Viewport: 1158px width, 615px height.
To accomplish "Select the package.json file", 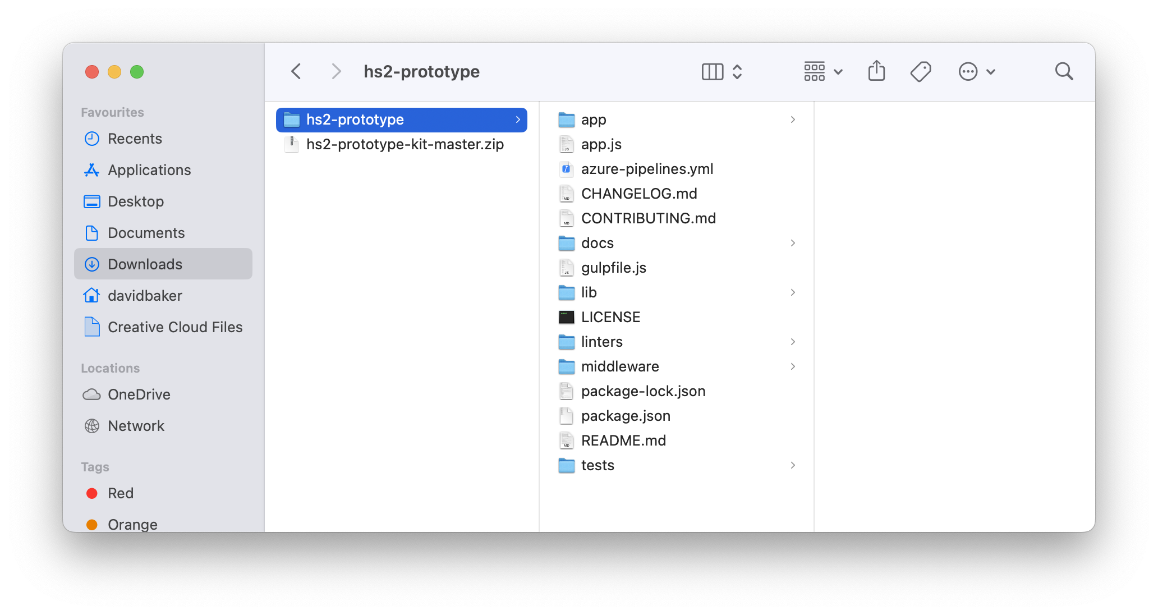I will tap(626, 416).
